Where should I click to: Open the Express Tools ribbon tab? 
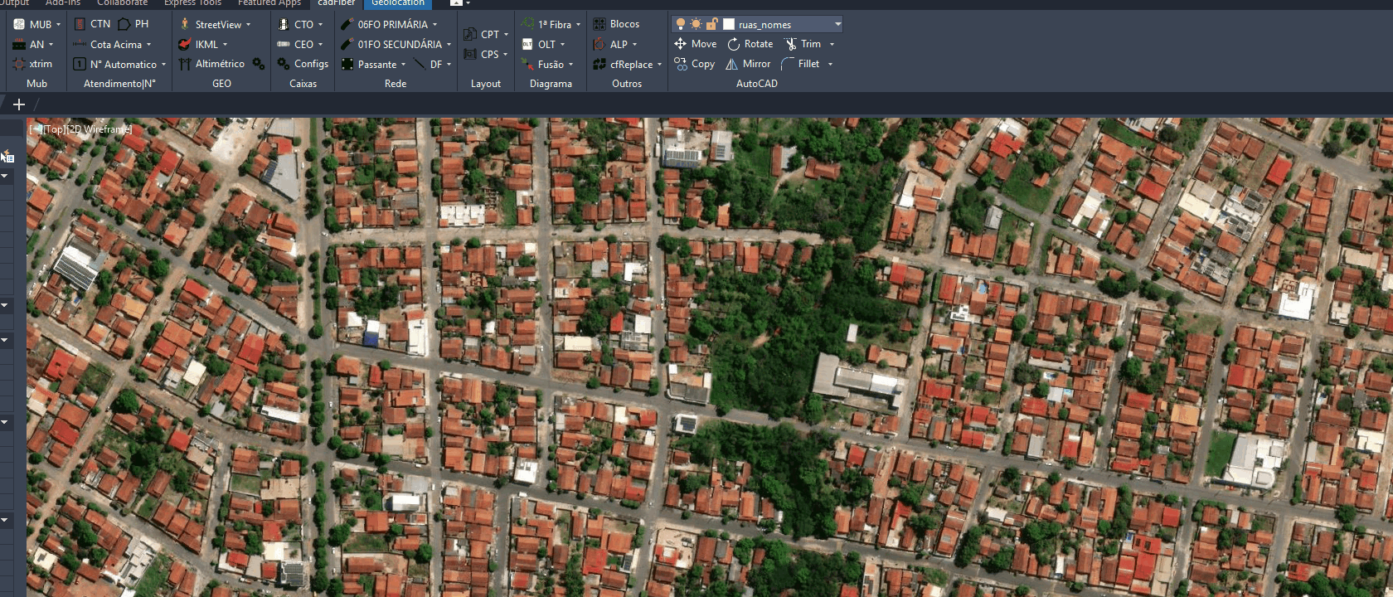[x=192, y=3]
